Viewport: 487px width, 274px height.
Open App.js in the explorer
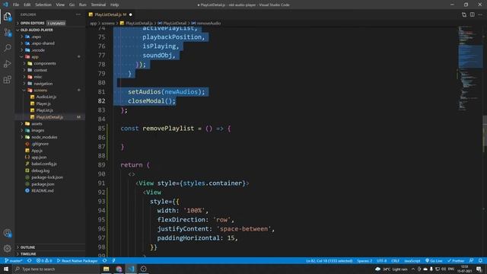click(50, 151)
